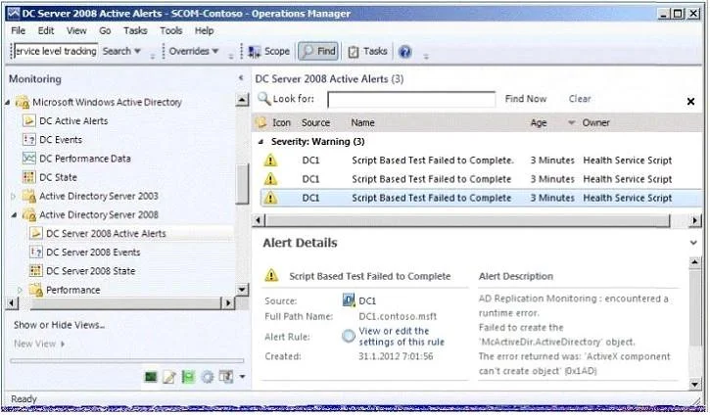Viewport: 710px width, 415px height.
Task: Click the Performance folder icon
Action: [x=36, y=290]
